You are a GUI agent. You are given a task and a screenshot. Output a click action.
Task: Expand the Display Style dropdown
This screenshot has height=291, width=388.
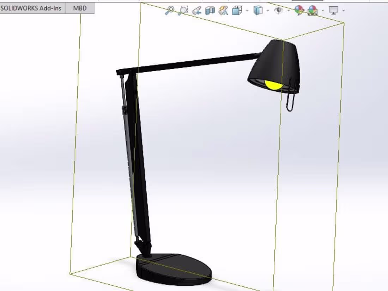click(267, 11)
